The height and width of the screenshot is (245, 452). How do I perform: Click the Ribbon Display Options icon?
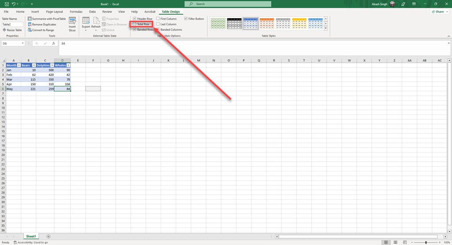(x=414, y=4)
